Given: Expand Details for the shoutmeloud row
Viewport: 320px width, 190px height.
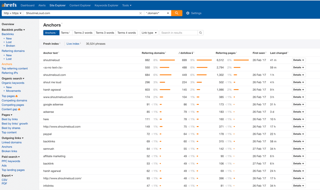Looking at the screenshot, I should coord(299,60).
